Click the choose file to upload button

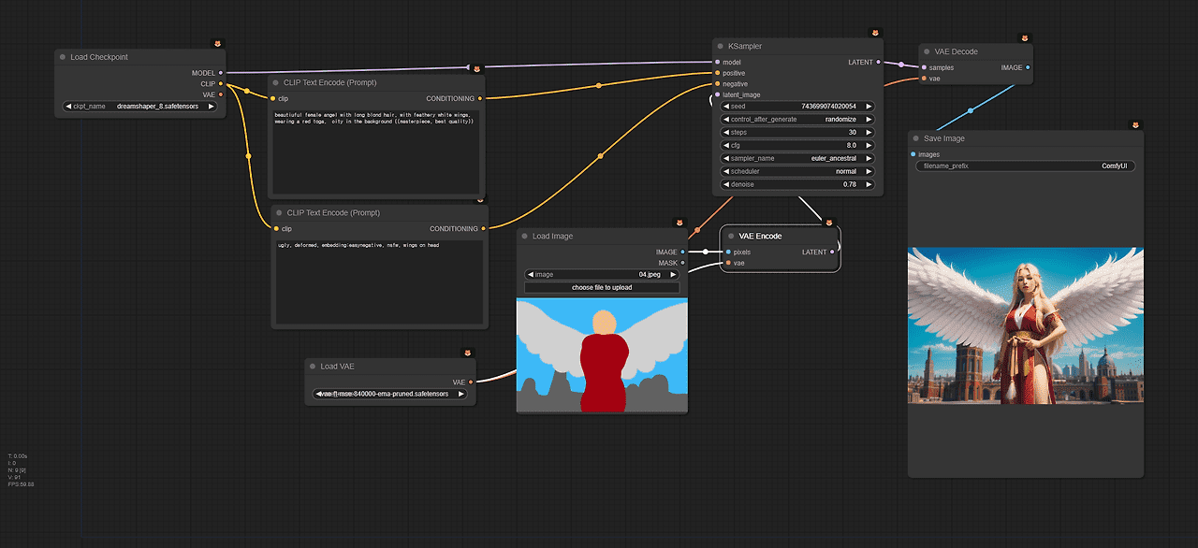tap(602, 288)
